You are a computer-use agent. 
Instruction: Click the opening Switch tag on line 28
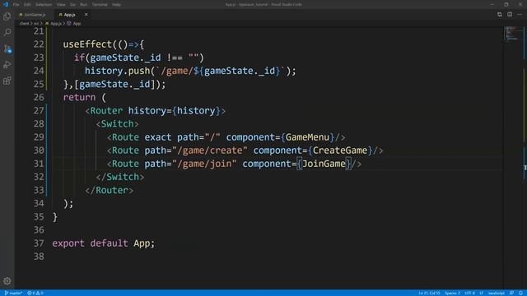pyautogui.click(x=117, y=124)
